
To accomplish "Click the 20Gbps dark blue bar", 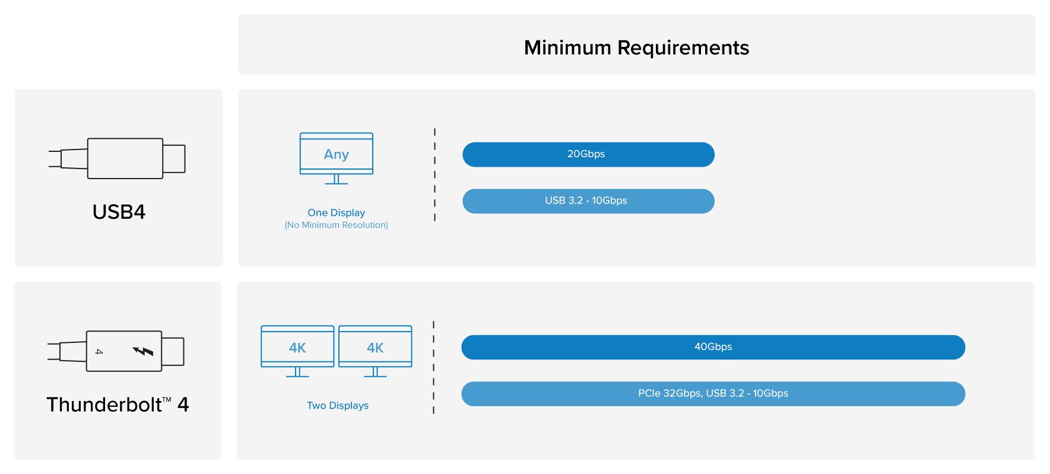I will coord(588,154).
